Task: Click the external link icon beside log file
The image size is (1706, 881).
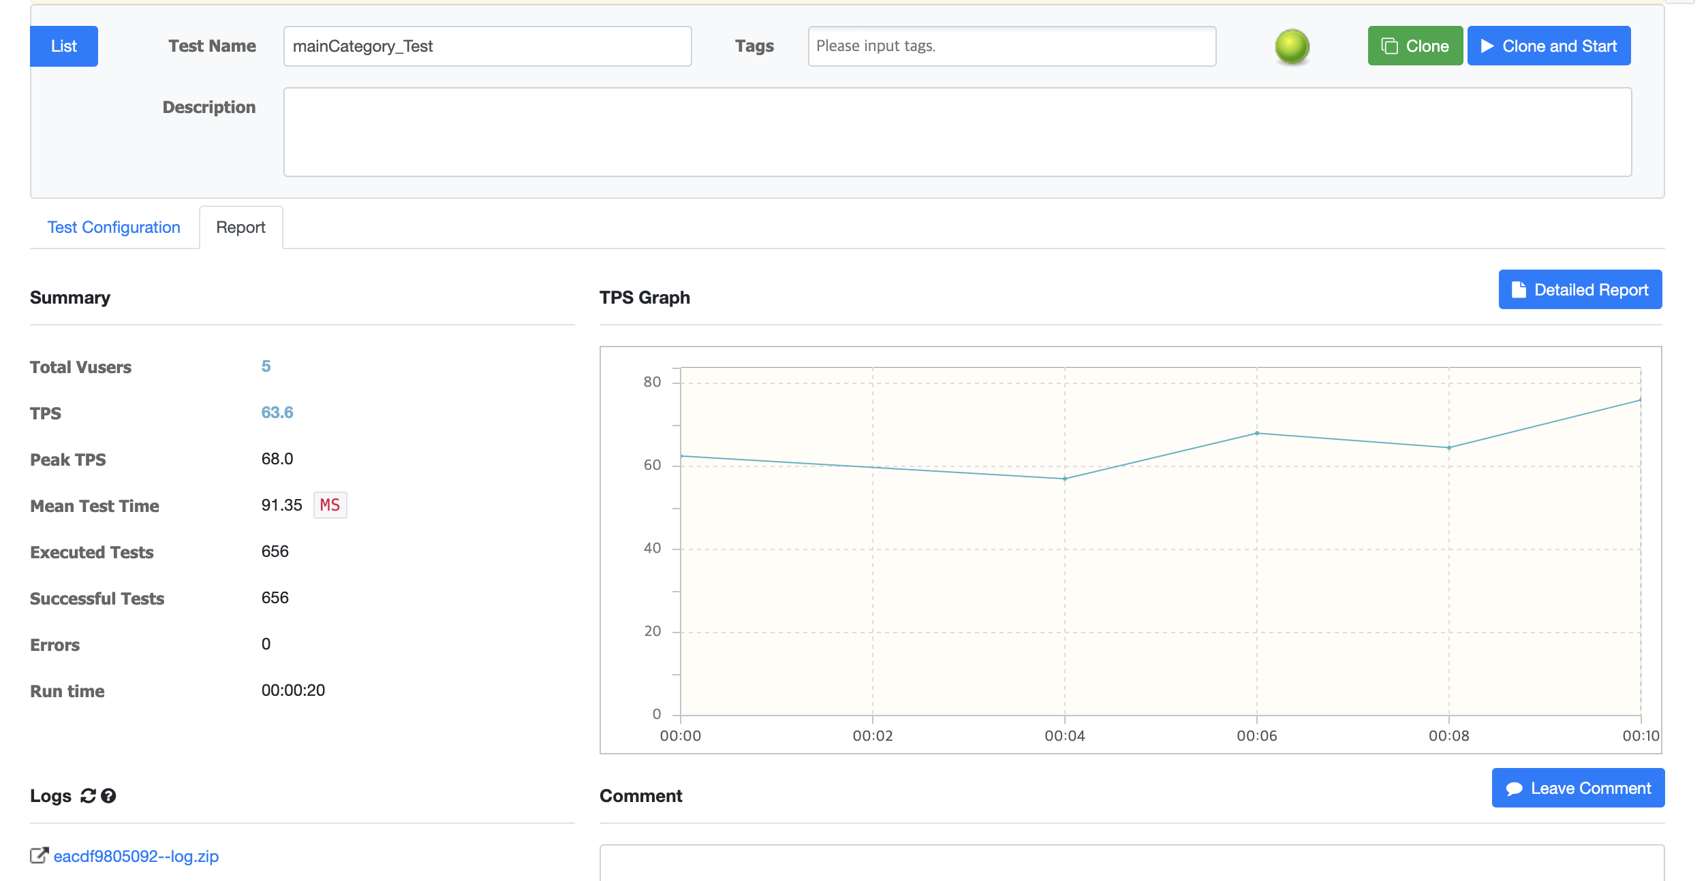Action: point(39,856)
